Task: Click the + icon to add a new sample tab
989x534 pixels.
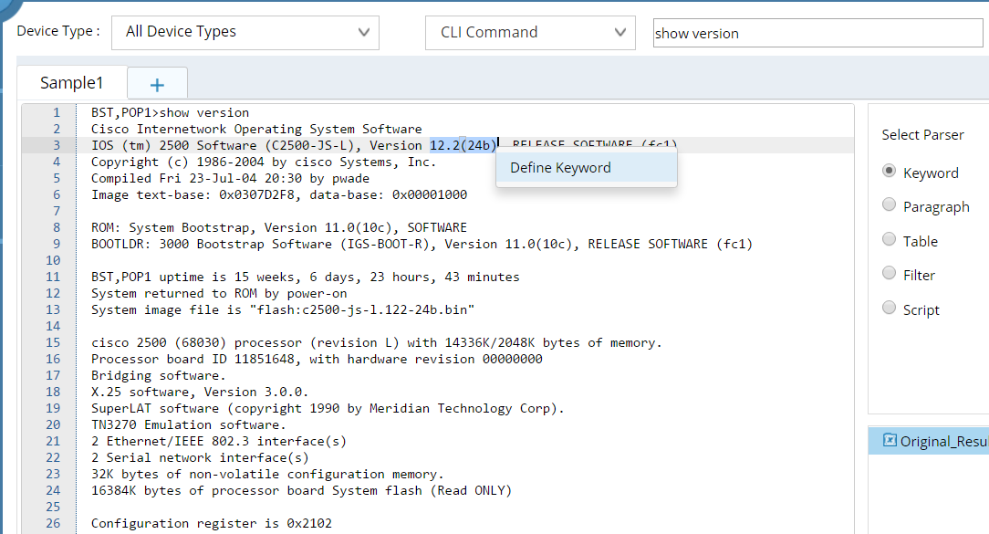Action: (157, 82)
